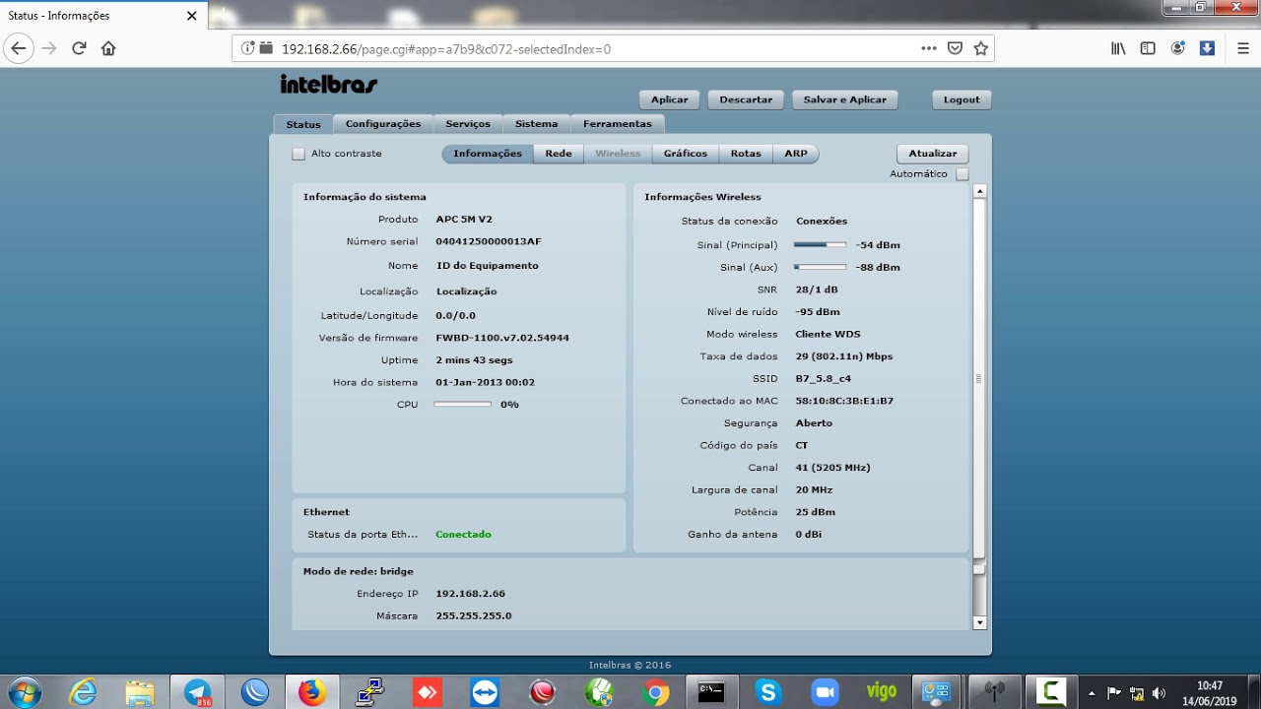Open the Status main tab
1261x709 pixels.
pos(303,124)
